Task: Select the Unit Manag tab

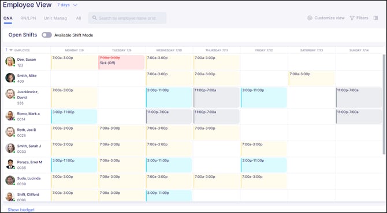Action: point(55,18)
